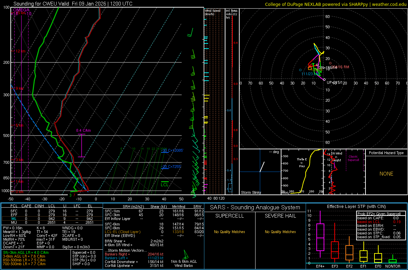Click the 700-500mb LR value
408x270 pixels.
pos(24,264)
